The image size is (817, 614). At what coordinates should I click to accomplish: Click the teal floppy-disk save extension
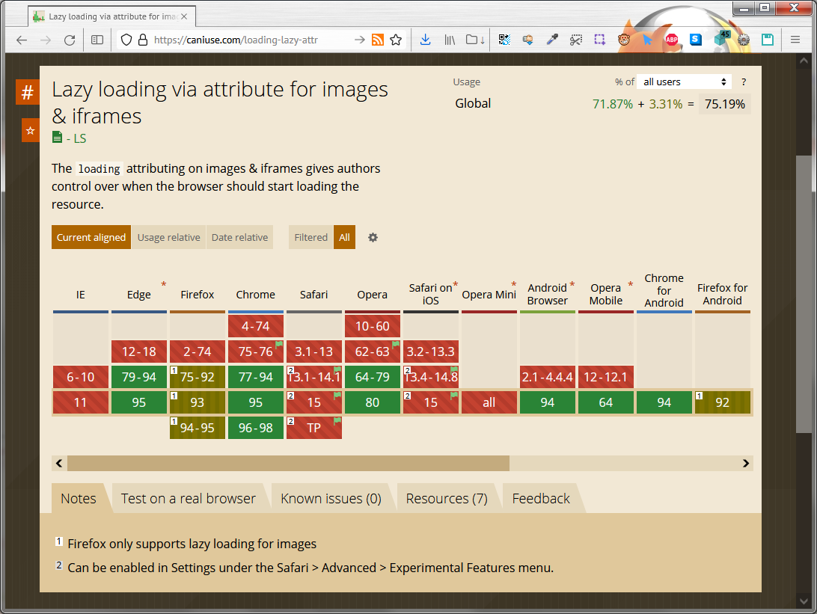point(768,40)
